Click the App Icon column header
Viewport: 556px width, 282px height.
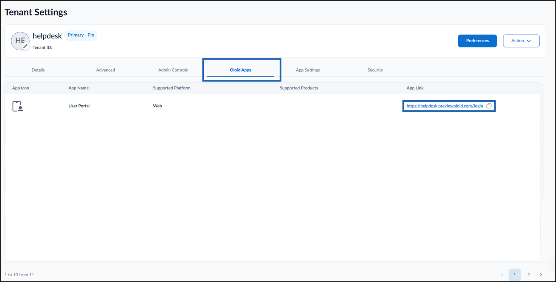pyautogui.click(x=21, y=88)
